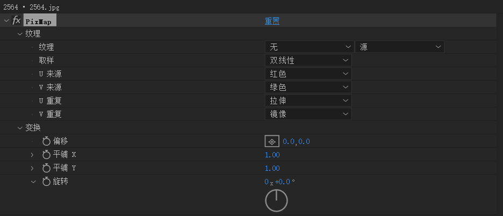Viewport: 503px width, 216px height.
Task: Toggle stopwatch for 平铺 X property
Action: pos(46,155)
